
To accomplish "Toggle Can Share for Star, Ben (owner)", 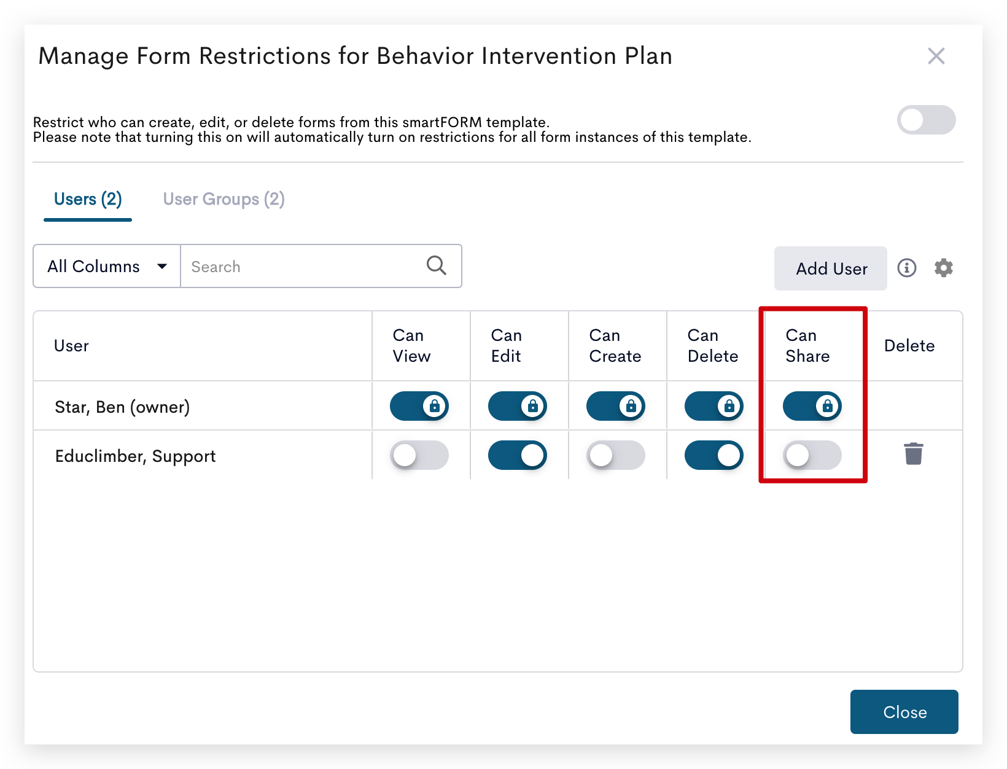I will point(812,406).
